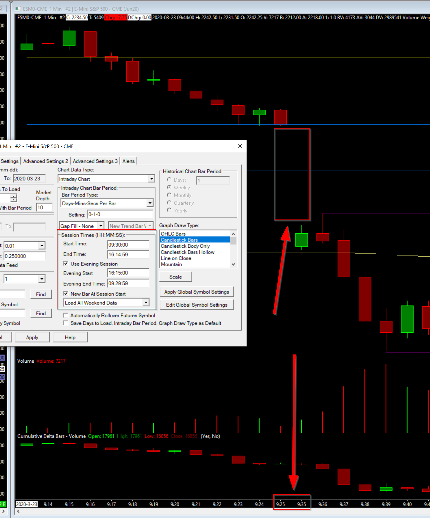Viewport: 430px width, 518px height.
Task: Expand the Load All Weekend Data dropdown
Action: pyautogui.click(x=146, y=302)
